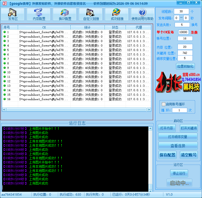Image resolution: width=202 pixels, height=198 pixels.
Task: Click the 清空账号 button
Action: (x=189, y=155)
